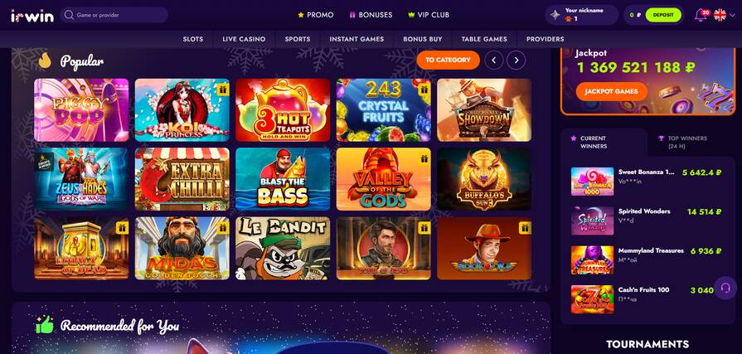The width and height of the screenshot is (742, 354).
Task: Click the Irwin logo
Action: [x=32, y=16]
